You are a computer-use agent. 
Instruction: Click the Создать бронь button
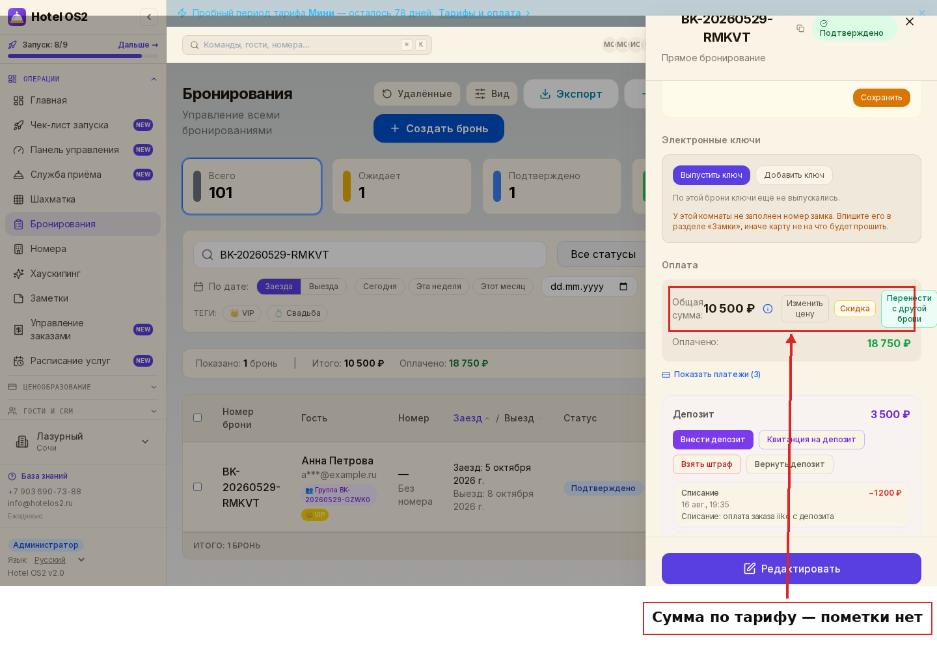pyautogui.click(x=439, y=128)
